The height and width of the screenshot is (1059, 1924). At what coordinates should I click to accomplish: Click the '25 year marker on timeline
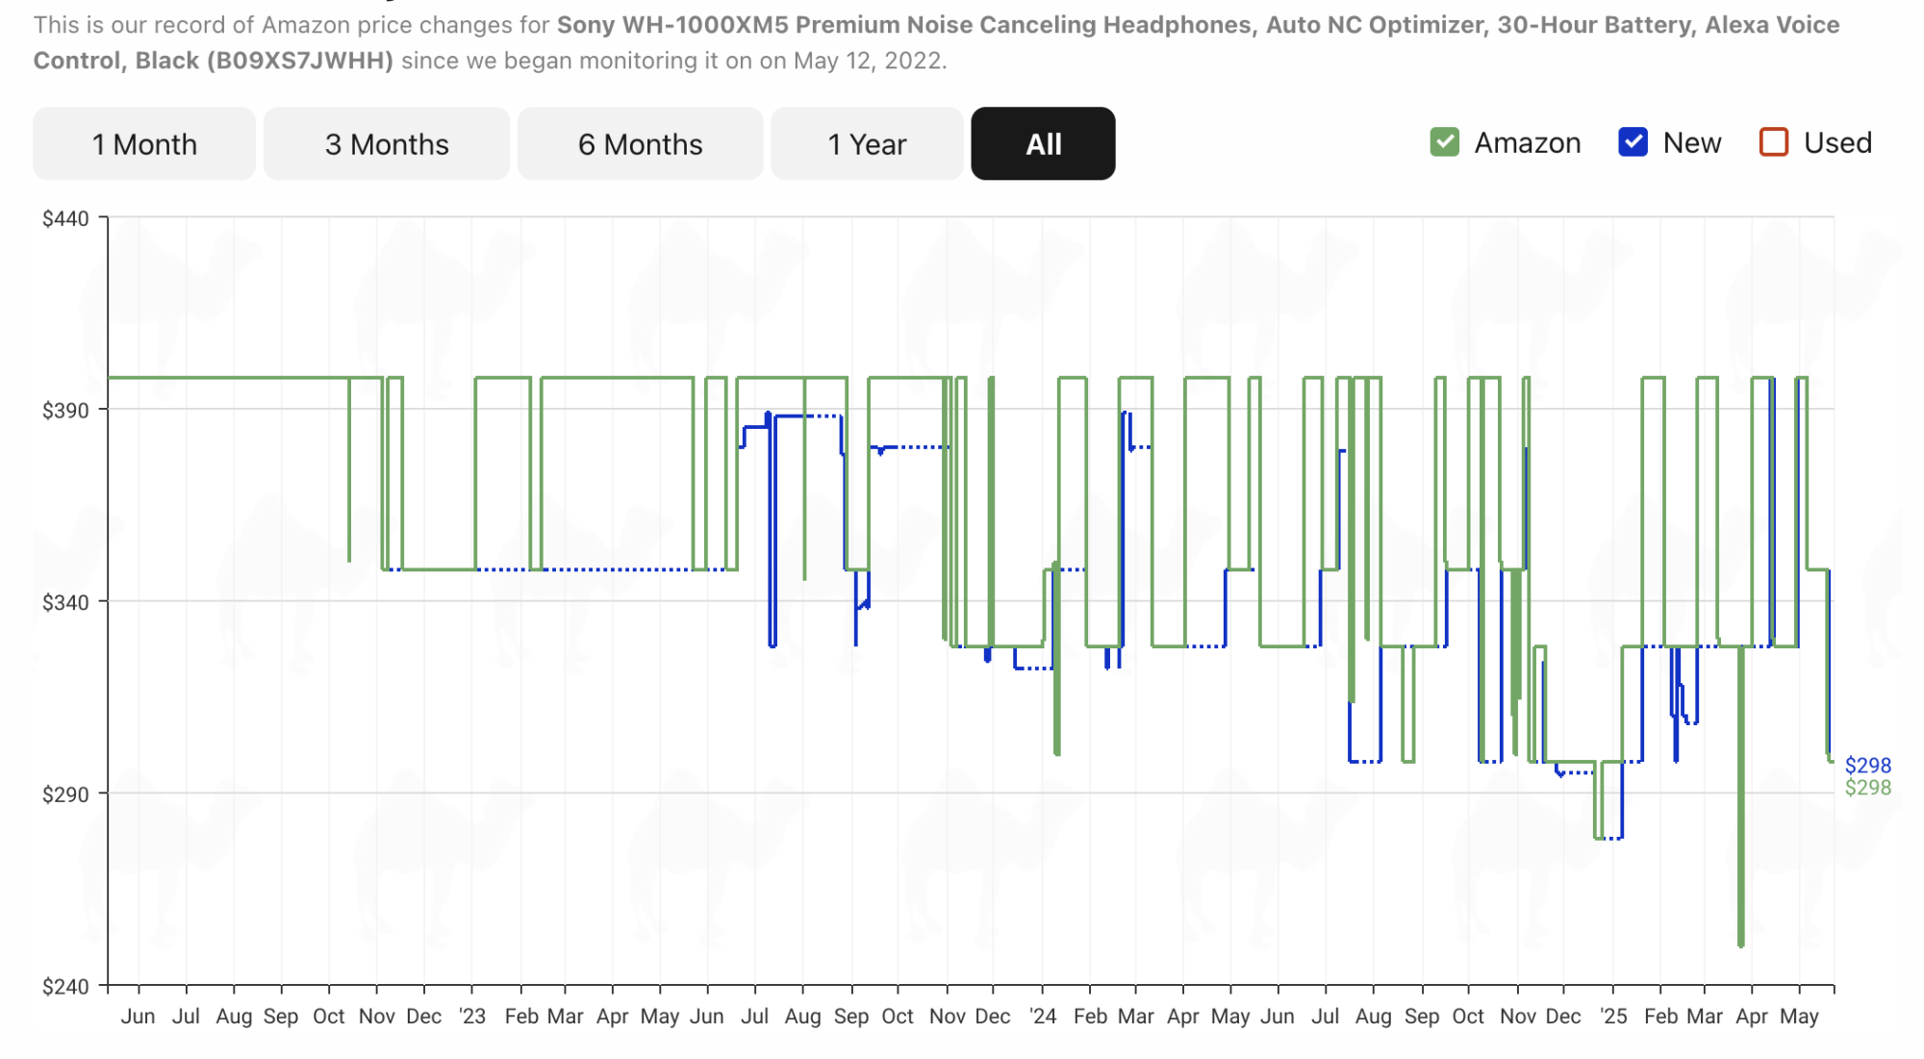tap(1612, 1016)
